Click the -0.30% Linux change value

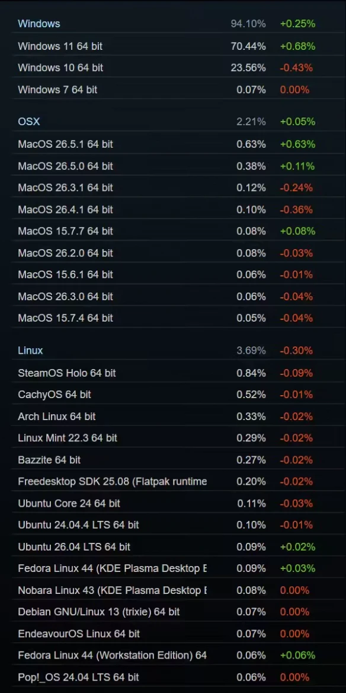coord(296,351)
